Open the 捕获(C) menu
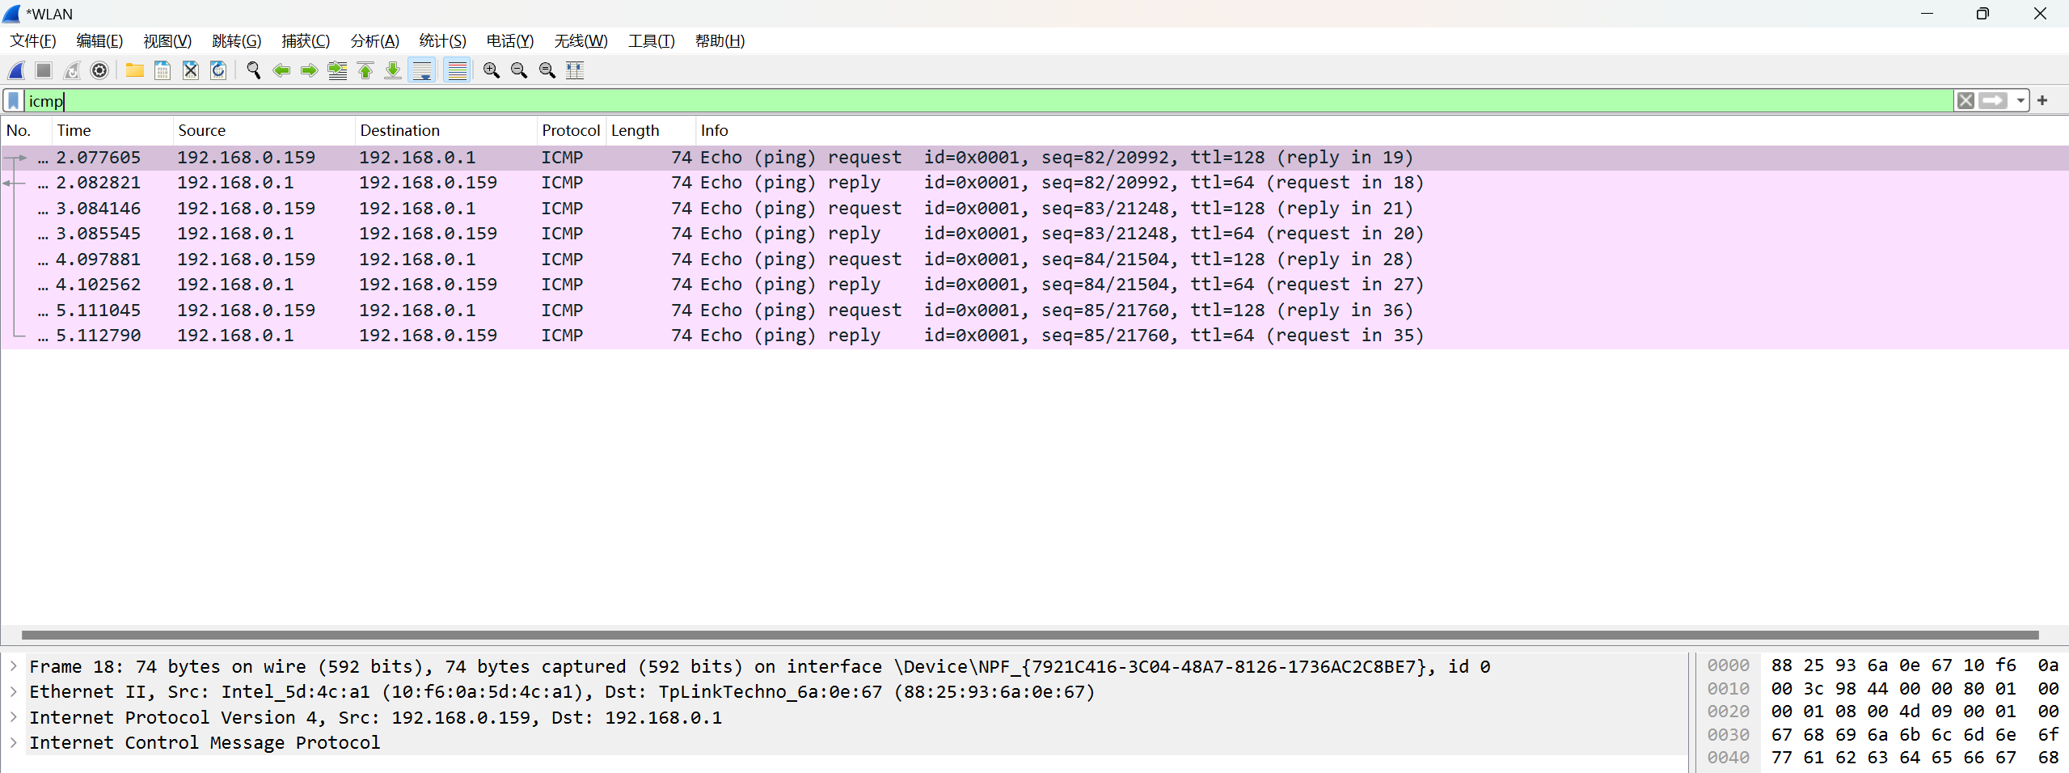The height and width of the screenshot is (773, 2069). click(x=306, y=41)
